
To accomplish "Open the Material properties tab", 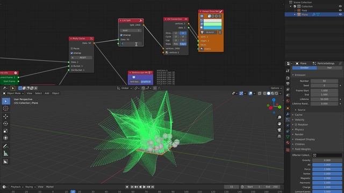I will click(288, 143).
